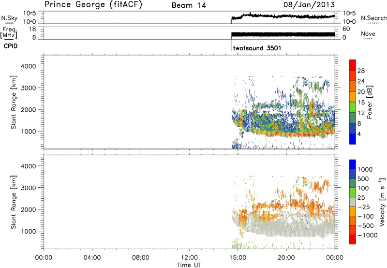Image resolution: width=387 pixels, height=268 pixels.
Task: Select the 'CPID' row label
Action: (11, 46)
